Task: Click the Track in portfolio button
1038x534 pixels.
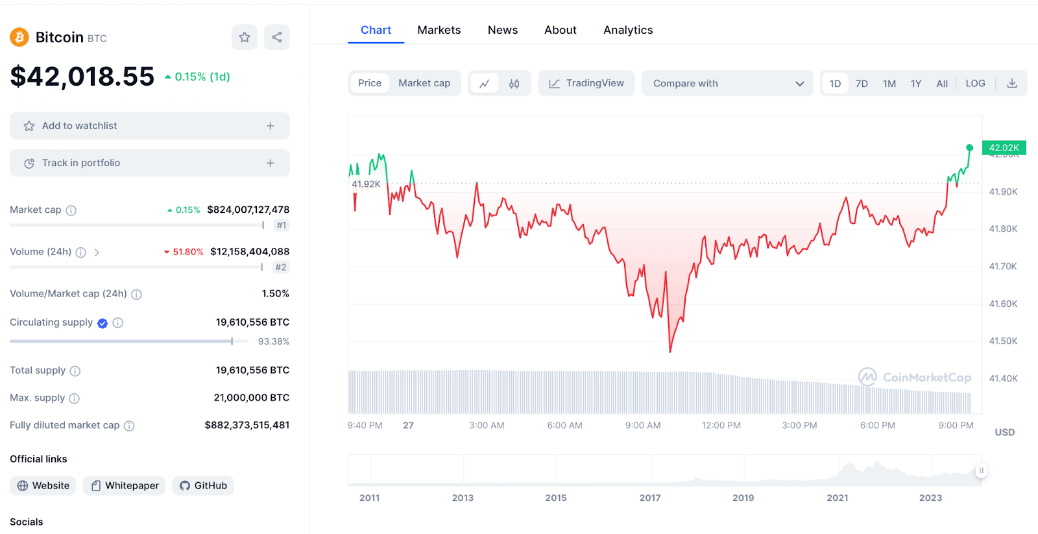Action: coord(150,163)
